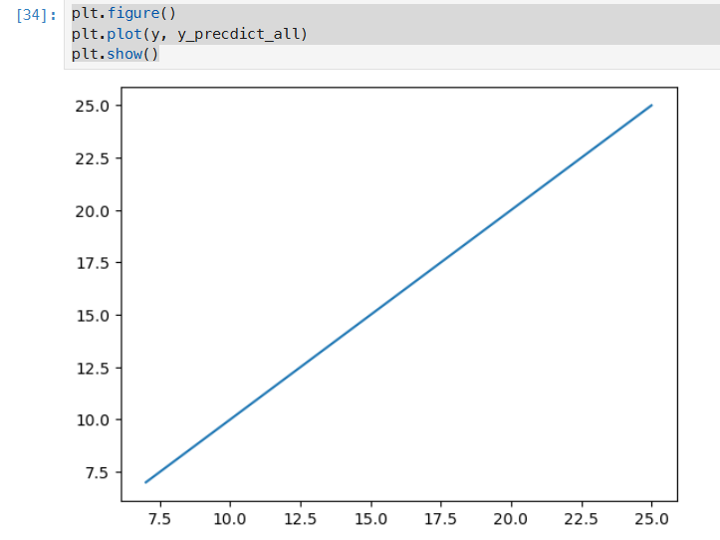Image resolution: width=720 pixels, height=540 pixels.
Task: Click the plt.show() code line
Action: [x=115, y=54]
